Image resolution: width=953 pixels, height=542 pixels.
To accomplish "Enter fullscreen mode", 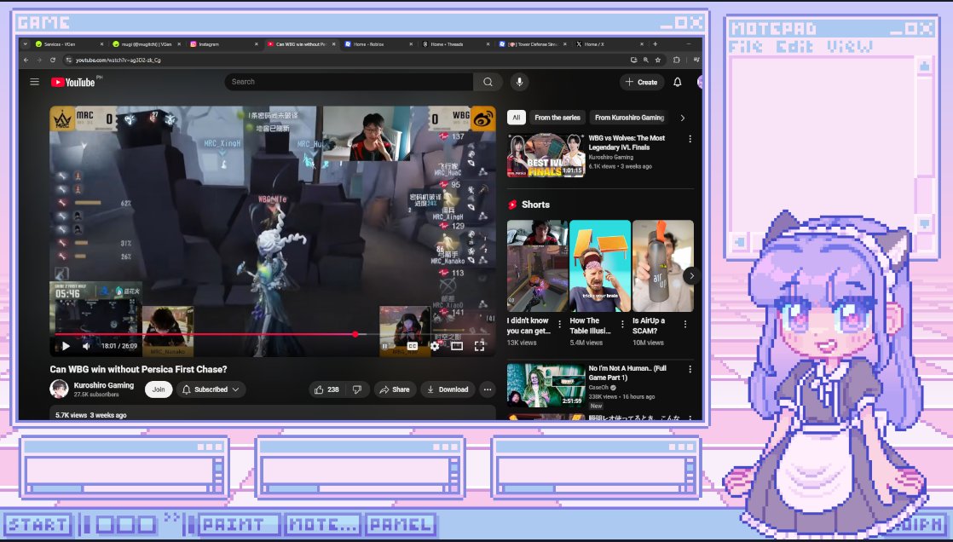I will click(x=479, y=346).
